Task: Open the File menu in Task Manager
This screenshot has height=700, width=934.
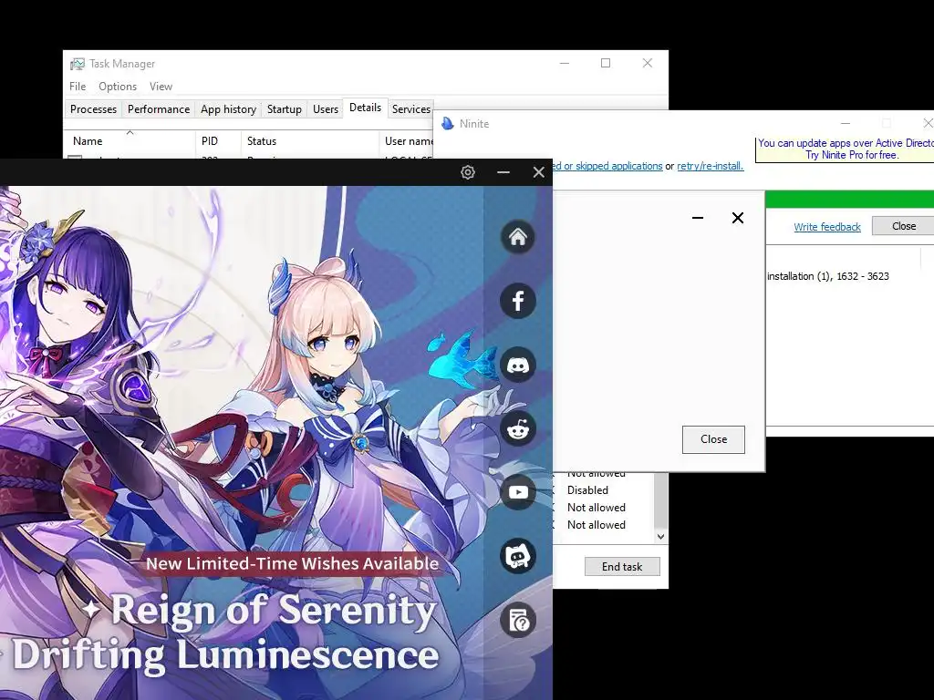Action: click(x=78, y=87)
